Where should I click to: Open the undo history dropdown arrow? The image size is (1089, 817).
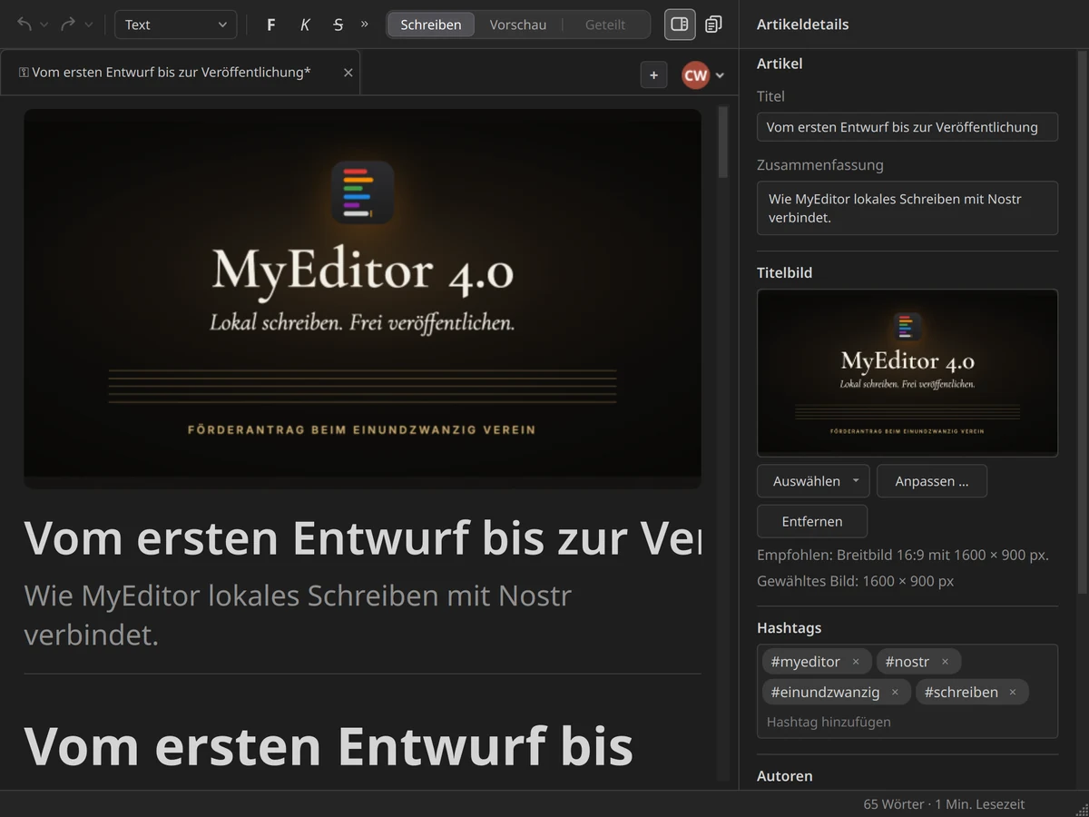[x=44, y=25]
